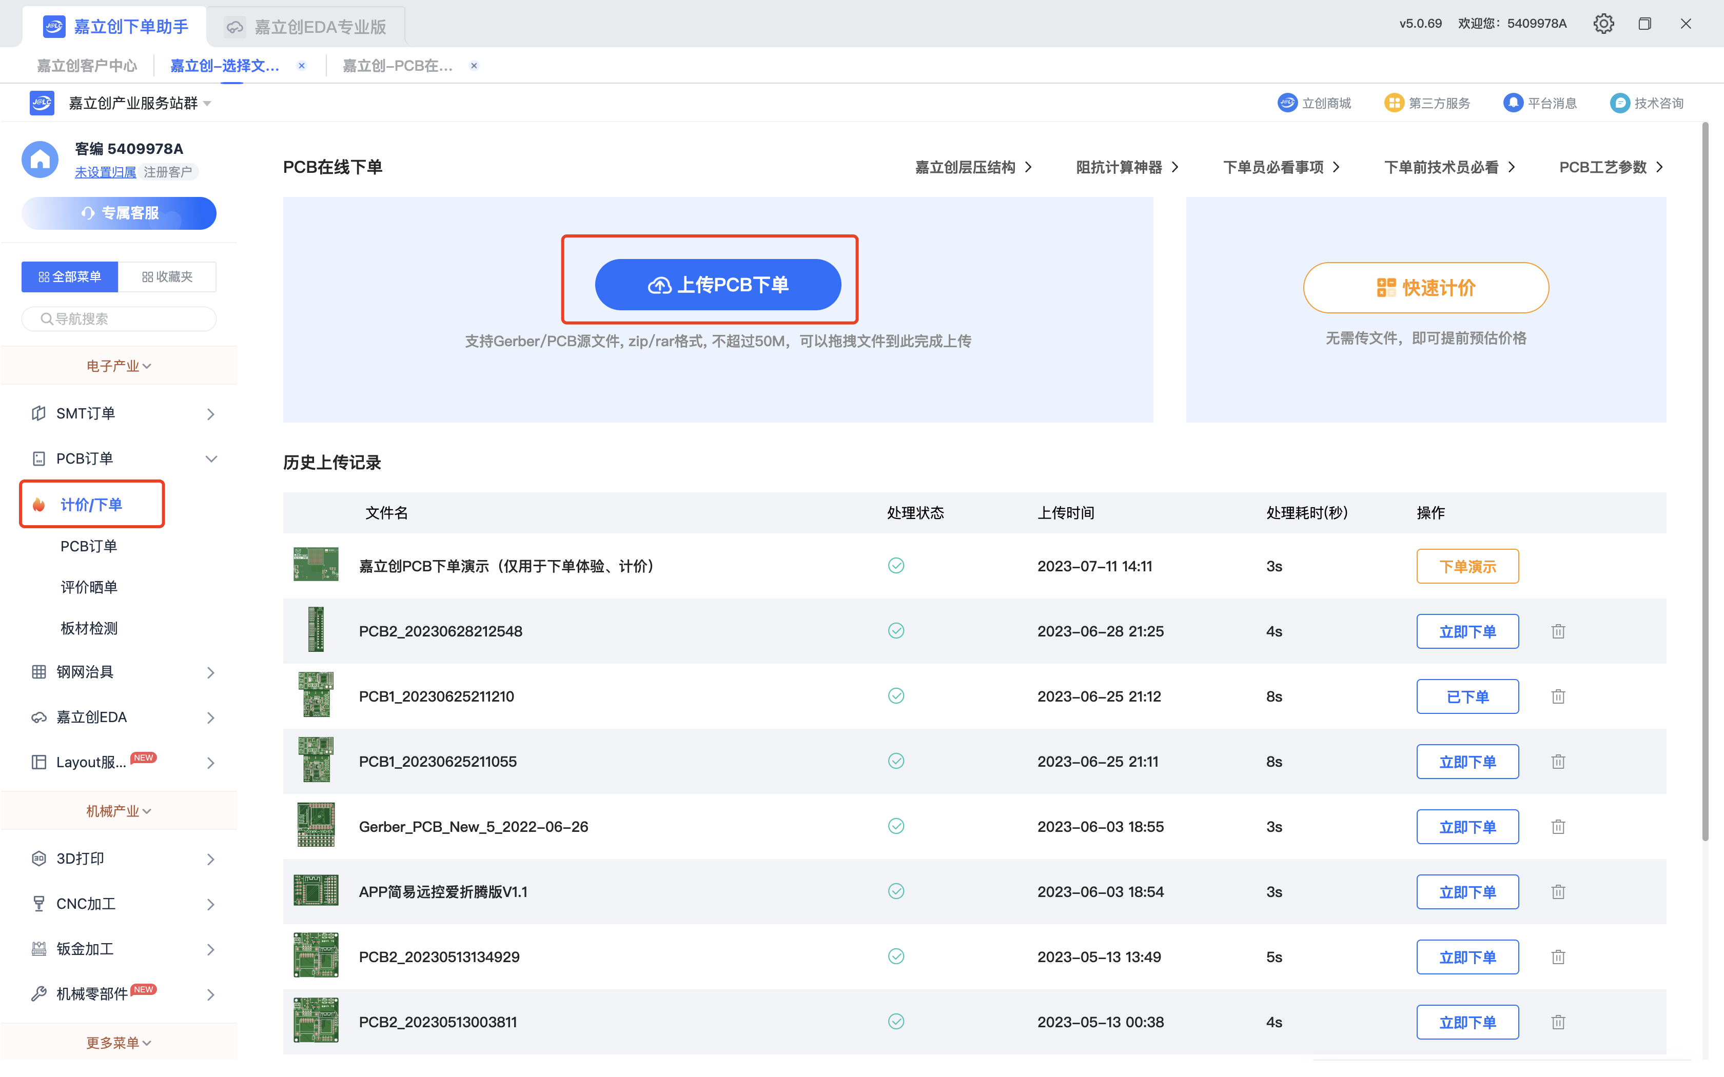1724x1077 pixels.
Task: Click 已下单 button for PCB1_20230625211210
Action: (x=1467, y=696)
